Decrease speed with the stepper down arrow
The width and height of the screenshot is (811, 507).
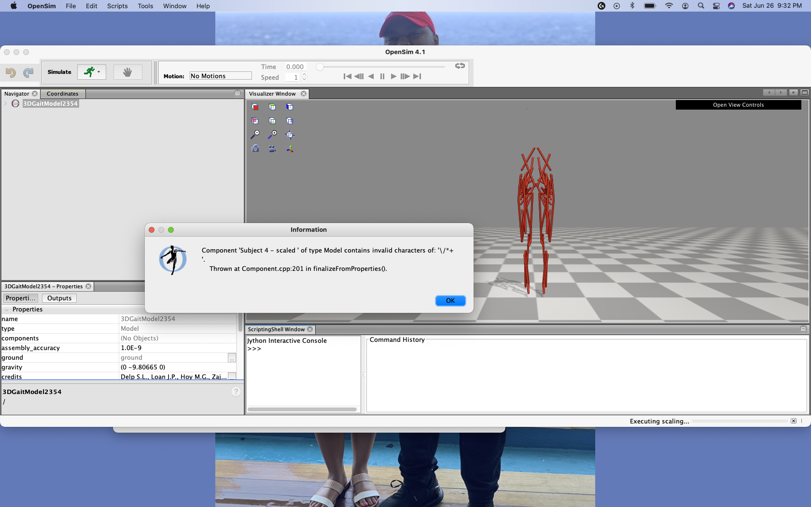tap(304, 79)
